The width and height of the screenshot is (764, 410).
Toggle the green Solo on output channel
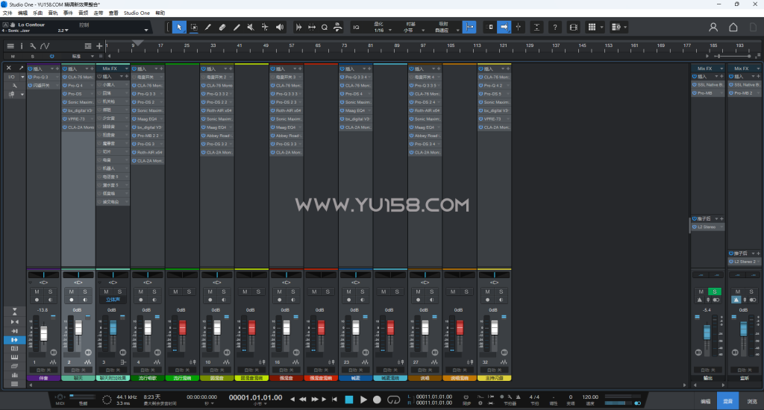[x=714, y=291]
